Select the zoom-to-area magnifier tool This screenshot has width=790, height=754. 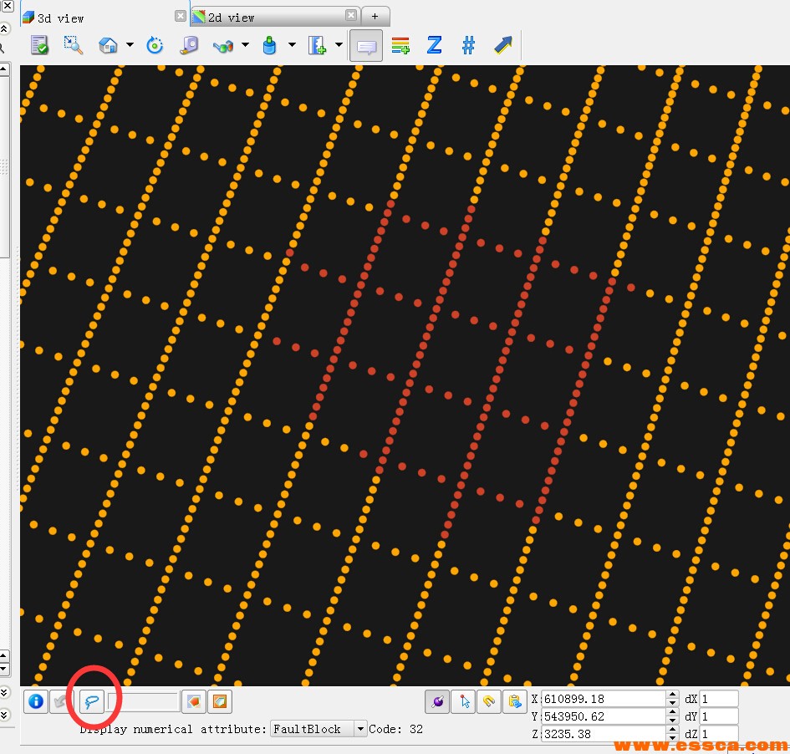[x=74, y=45]
